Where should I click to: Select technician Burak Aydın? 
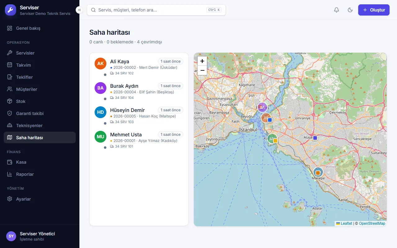[139, 91]
